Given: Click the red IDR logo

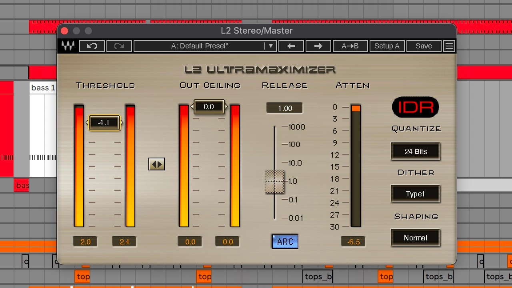Looking at the screenshot, I should click(x=416, y=107).
